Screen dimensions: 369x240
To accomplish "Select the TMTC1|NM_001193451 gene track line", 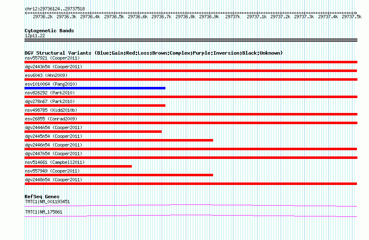I will (191, 206).
